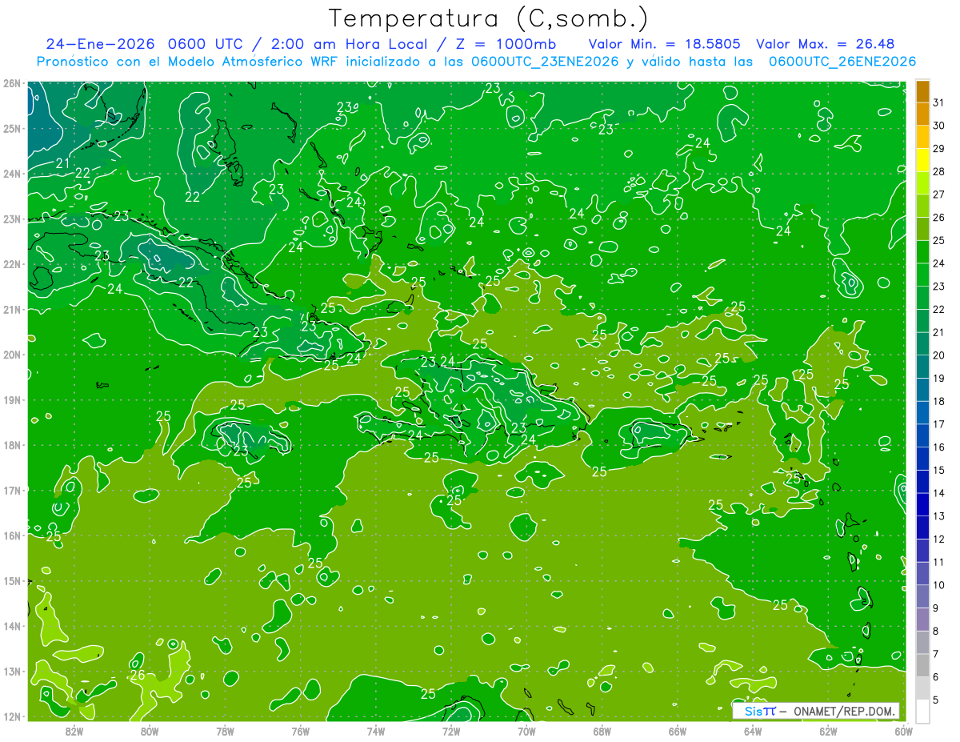The image size is (960, 742).
Task: Click the '0600UTC_23ENE2026' initialization time
Action: 545,62
